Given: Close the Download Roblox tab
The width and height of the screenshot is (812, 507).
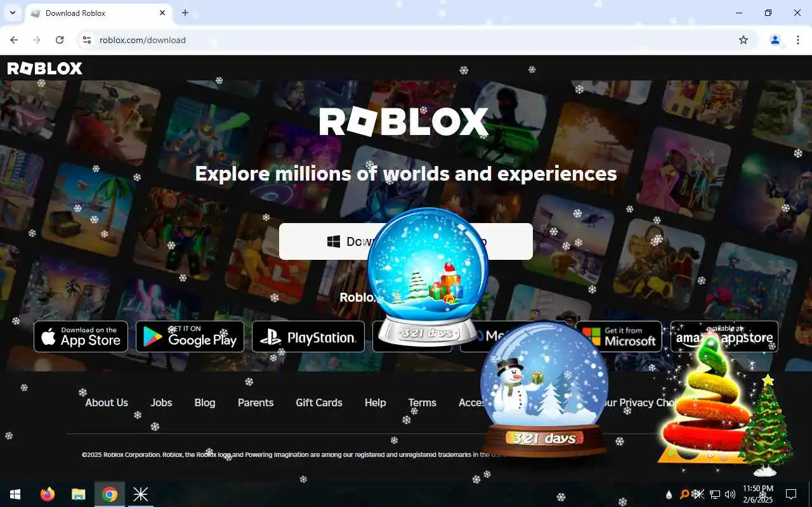Looking at the screenshot, I should coord(162,13).
